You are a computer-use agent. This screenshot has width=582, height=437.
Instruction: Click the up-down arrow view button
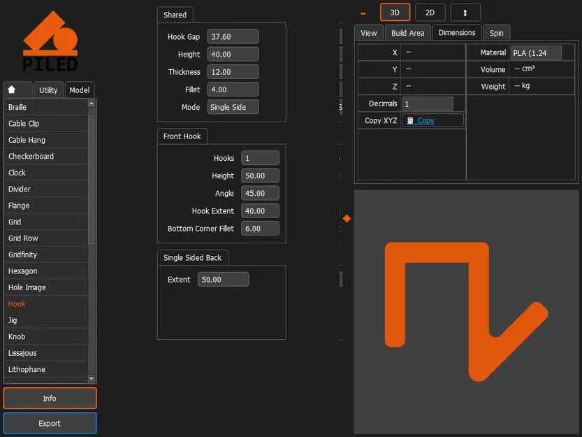tap(465, 13)
